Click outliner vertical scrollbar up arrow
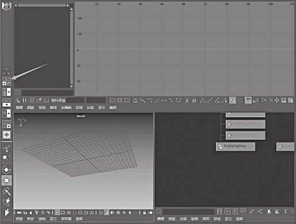Screen dimensions: 296x224 tap(71, 9)
